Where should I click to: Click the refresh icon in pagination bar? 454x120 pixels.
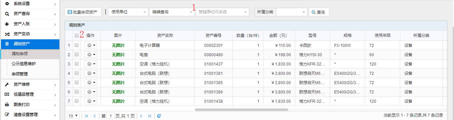pyautogui.click(x=159, y=116)
